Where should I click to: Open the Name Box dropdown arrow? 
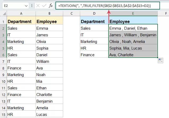tap(26, 6)
